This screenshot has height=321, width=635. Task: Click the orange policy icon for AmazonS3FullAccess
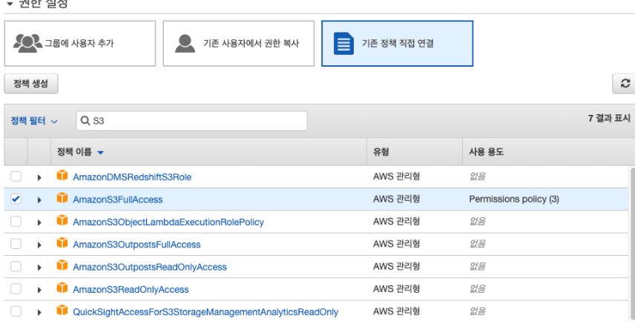pos(62,199)
